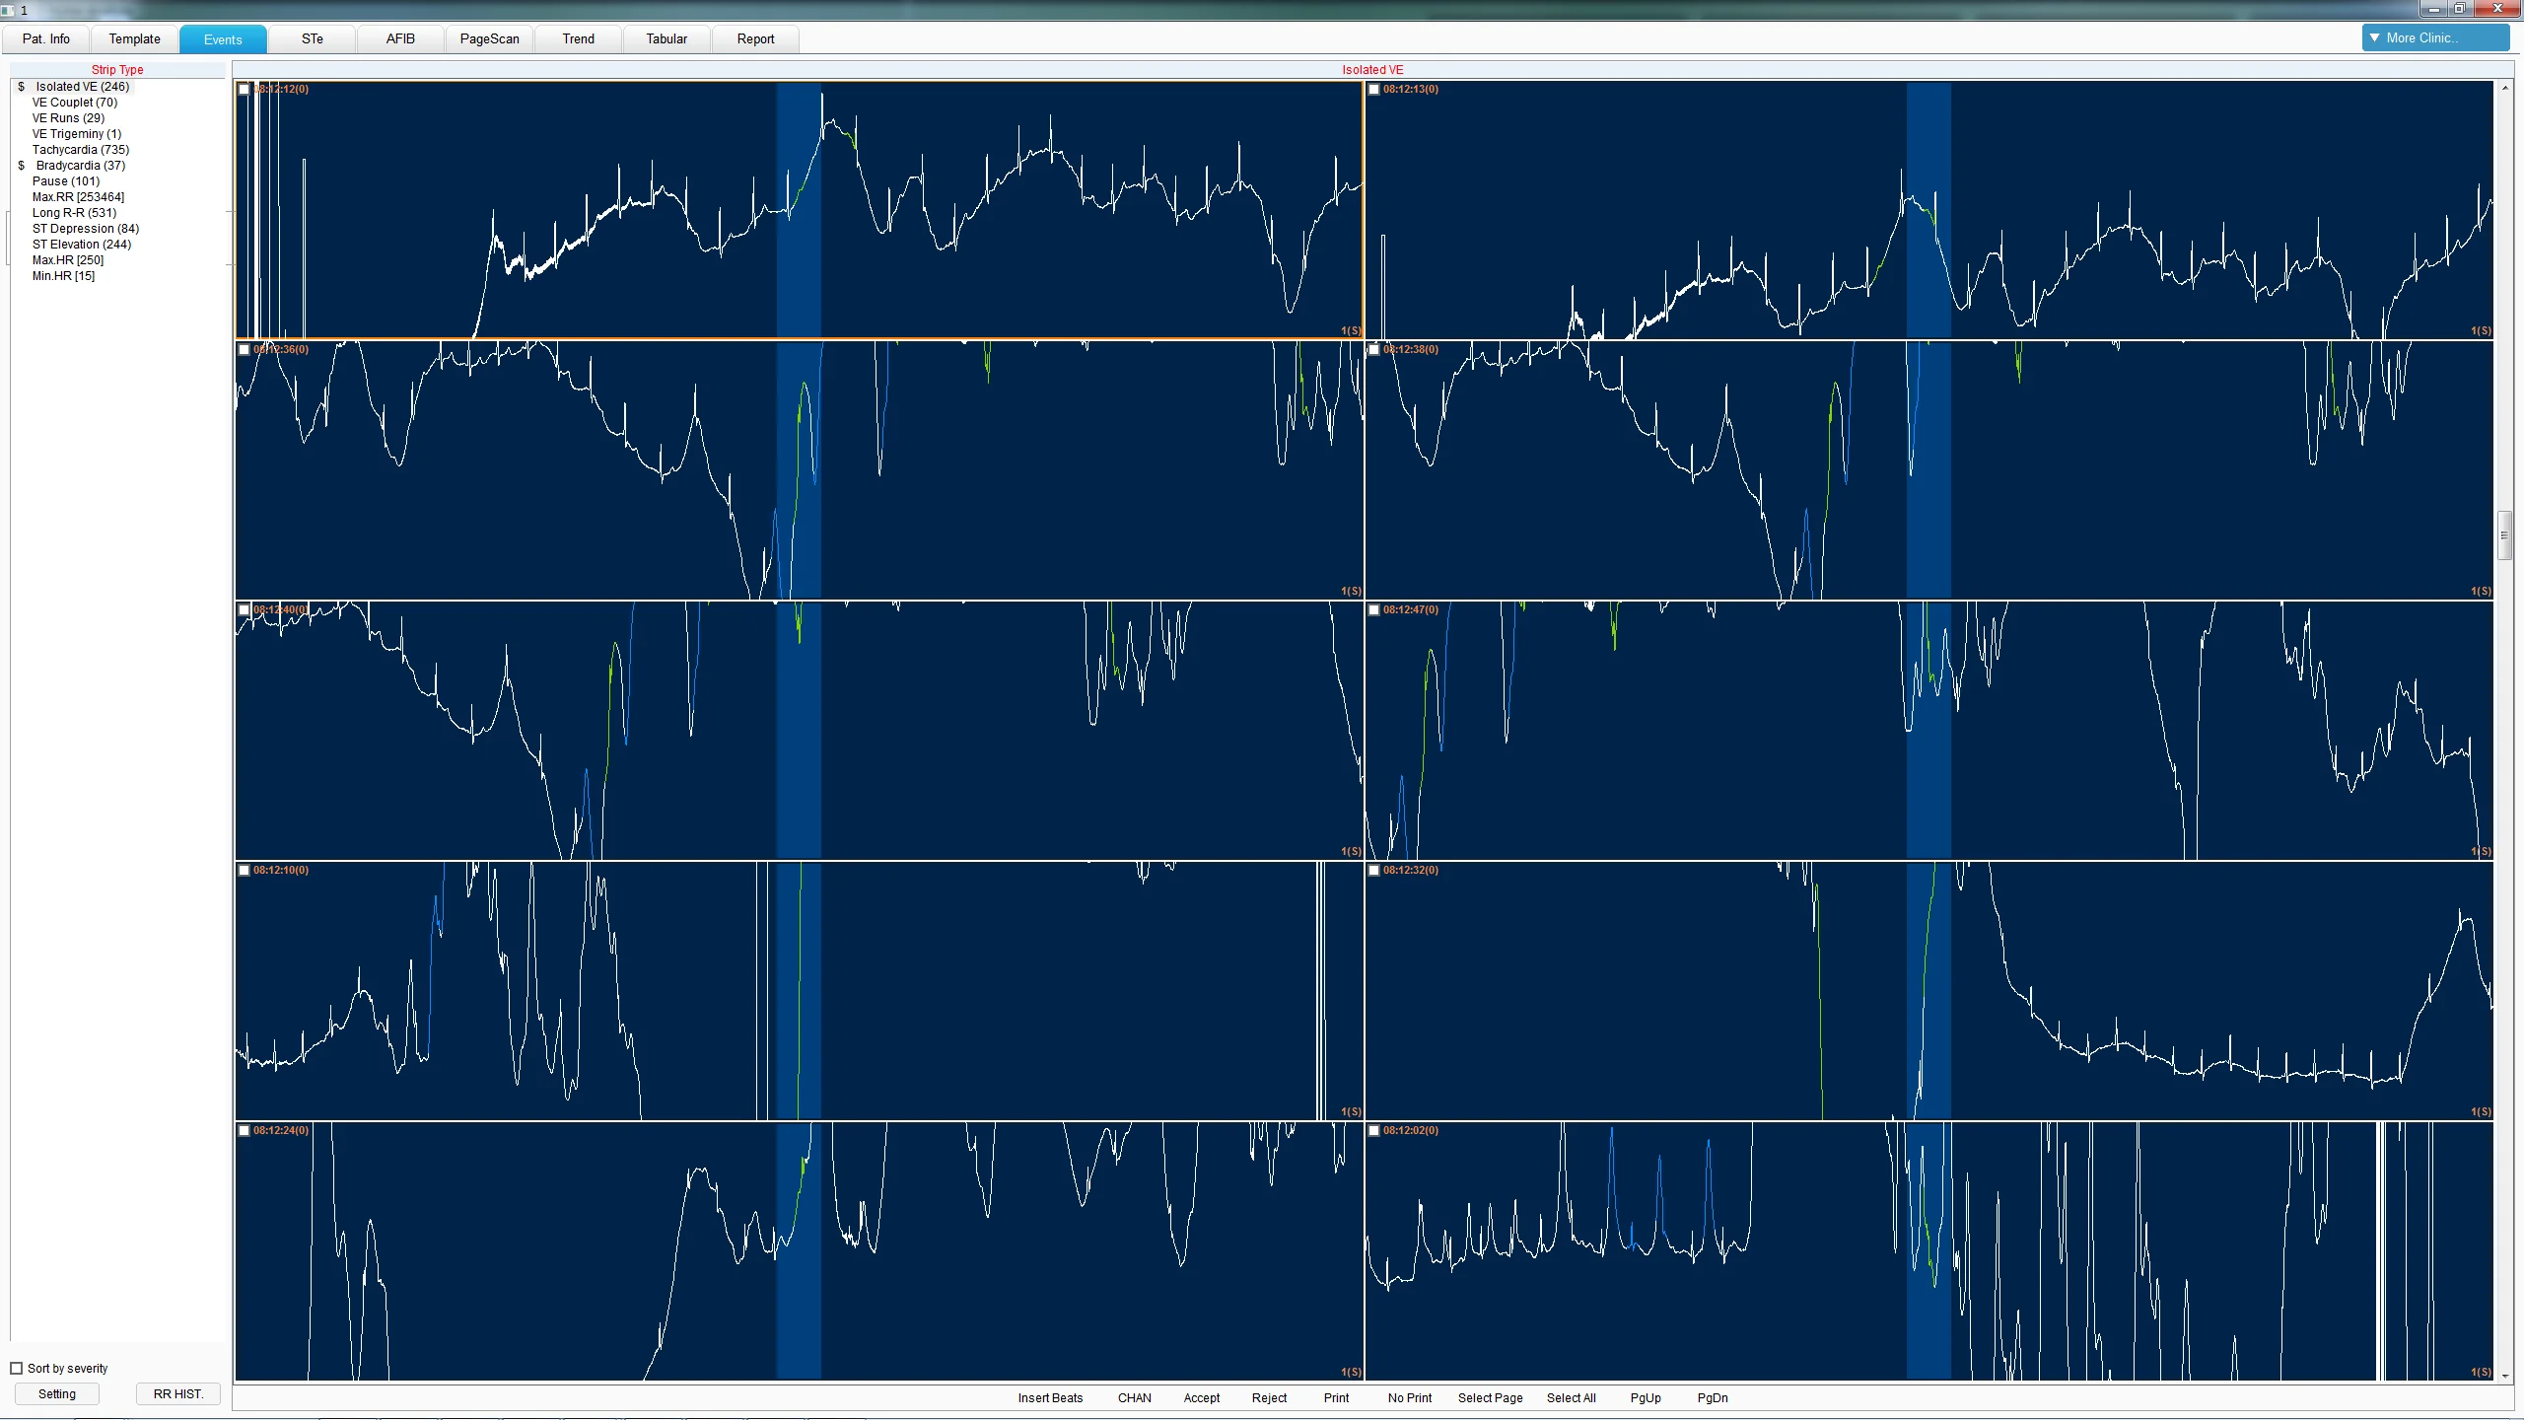Click the Setting button

pyautogui.click(x=57, y=1393)
